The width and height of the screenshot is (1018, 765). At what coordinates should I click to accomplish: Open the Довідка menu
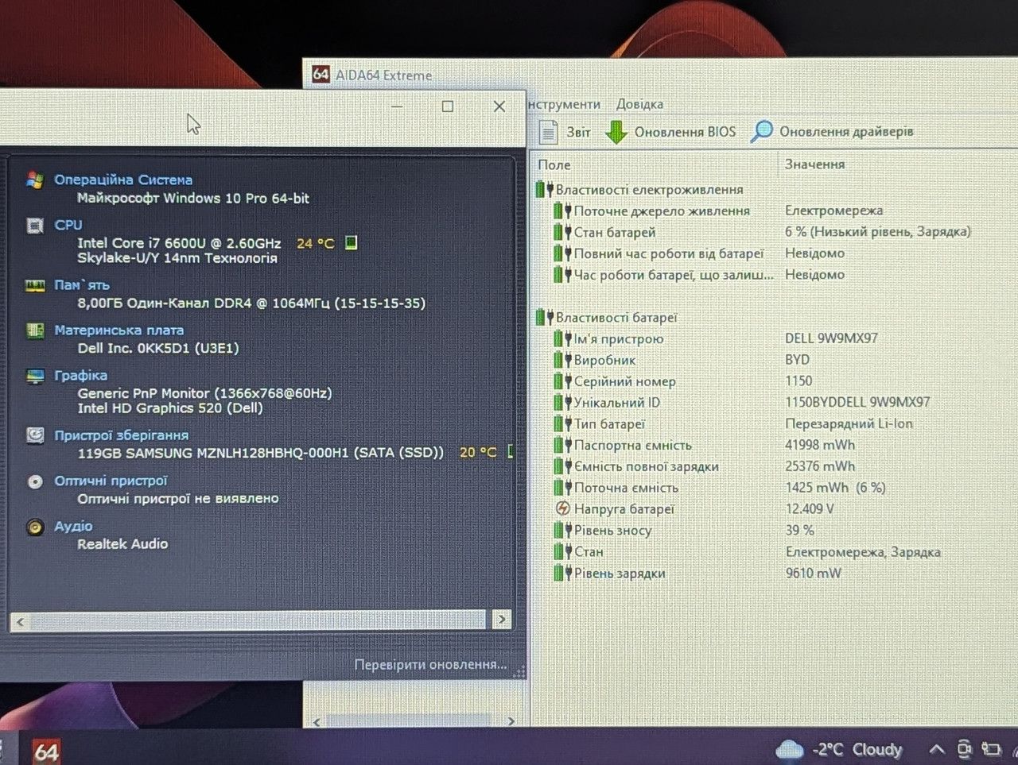tap(639, 104)
